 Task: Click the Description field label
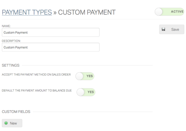point(11,41)
